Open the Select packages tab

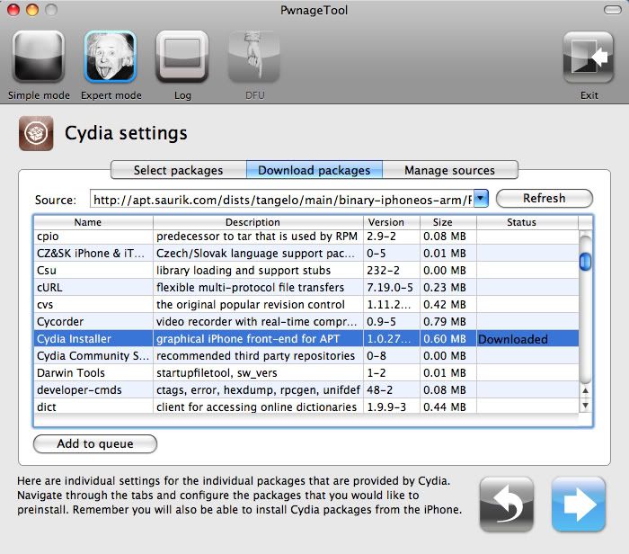pos(179,170)
